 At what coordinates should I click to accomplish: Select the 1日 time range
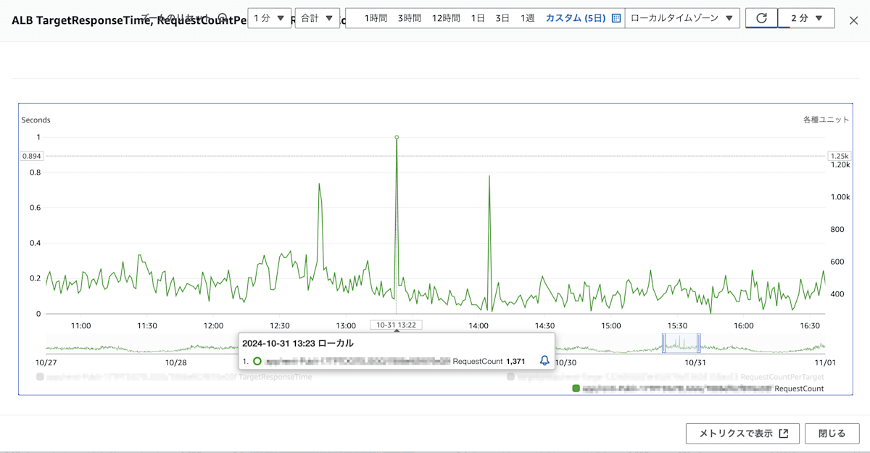pyautogui.click(x=478, y=18)
